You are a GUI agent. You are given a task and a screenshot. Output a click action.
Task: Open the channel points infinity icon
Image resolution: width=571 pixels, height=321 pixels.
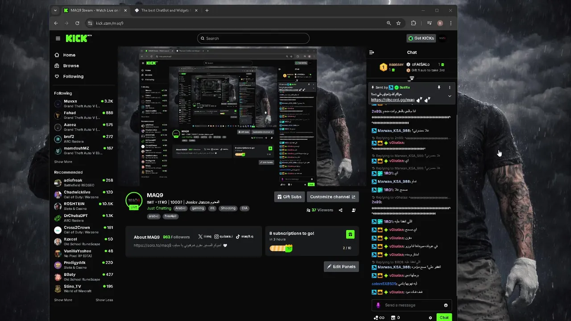click(x=379, y=318)
